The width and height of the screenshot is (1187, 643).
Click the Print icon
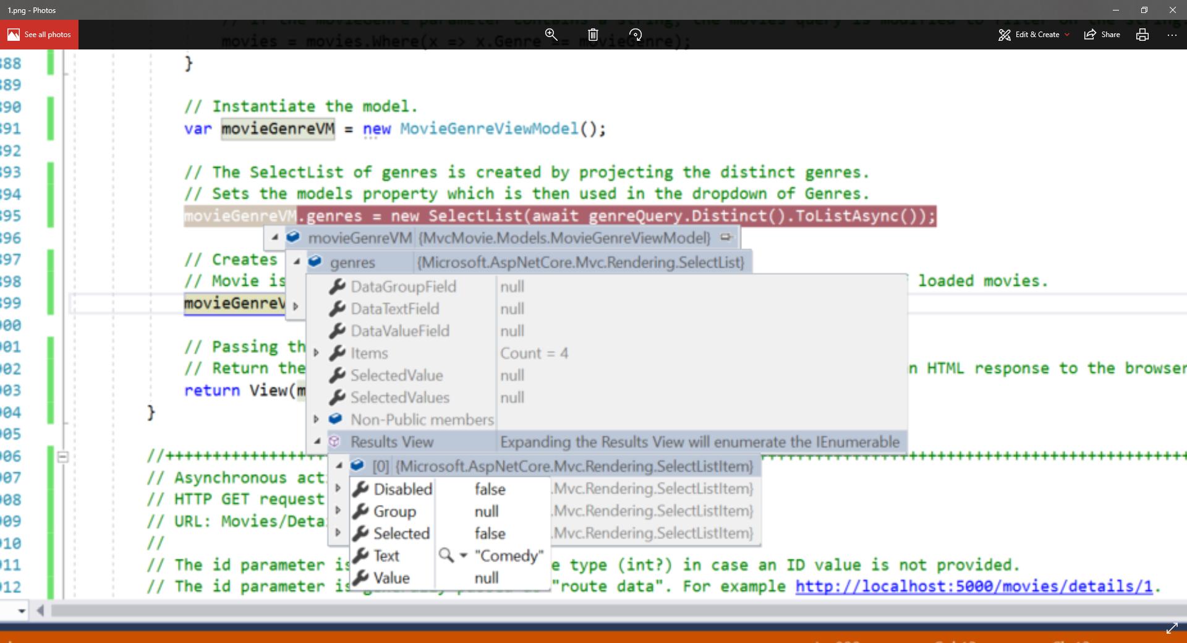point(1142,35)
